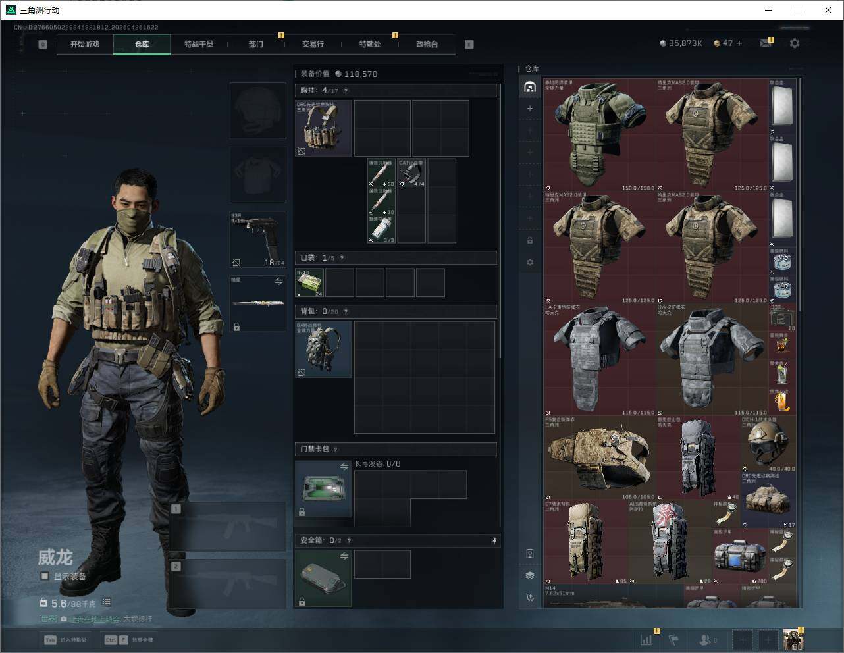Select the equipped DRC chest rig
844x653 pixels.
(323, 128)
